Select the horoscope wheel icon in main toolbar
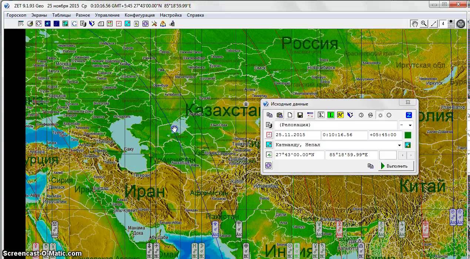Screen dimensions: 470x259 (x=39, y=24)
